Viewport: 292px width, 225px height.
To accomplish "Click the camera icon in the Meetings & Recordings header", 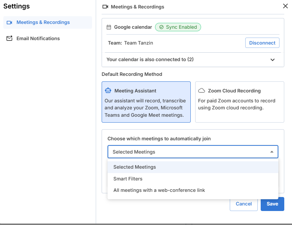I will pos(105,7).
